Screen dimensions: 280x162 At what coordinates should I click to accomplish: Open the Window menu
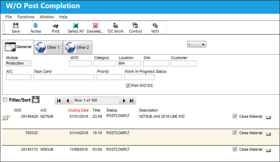pos(47,17)
